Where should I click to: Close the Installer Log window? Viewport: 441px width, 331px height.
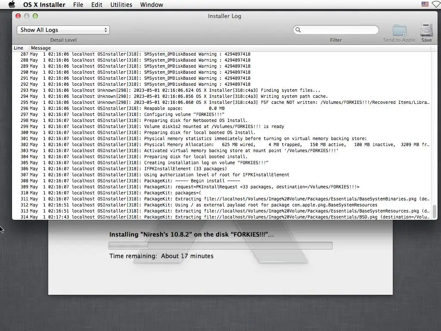point(18,16)
